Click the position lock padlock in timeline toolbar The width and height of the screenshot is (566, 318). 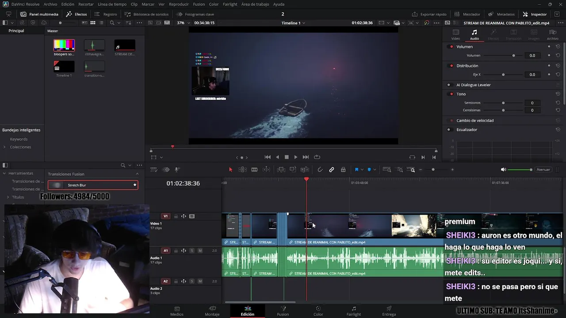pyautogui.click(x=343, y=170)
